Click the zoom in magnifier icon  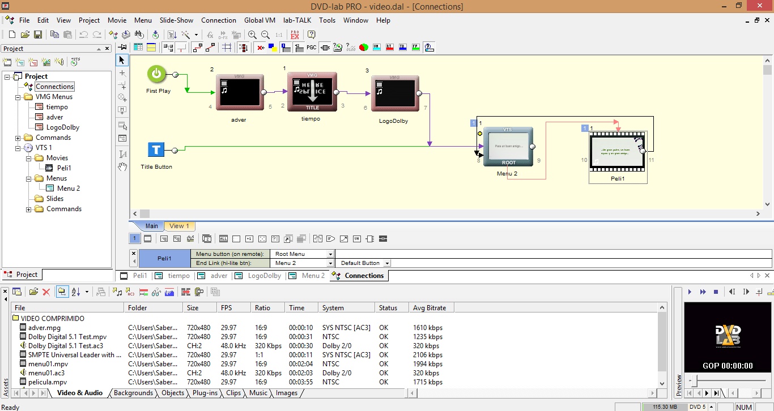click(x=252, y=35)
